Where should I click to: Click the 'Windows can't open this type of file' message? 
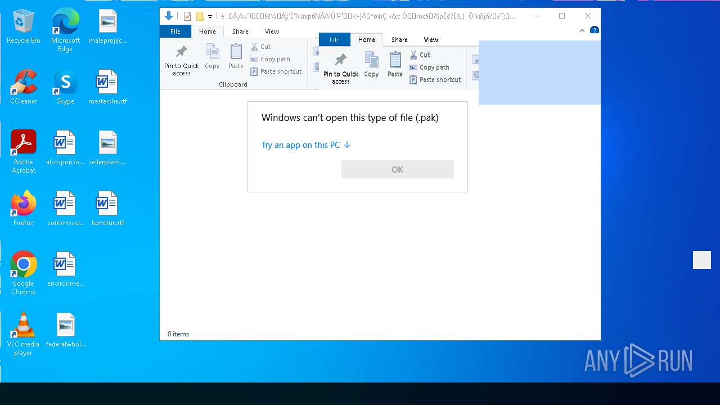click(350, 118)
